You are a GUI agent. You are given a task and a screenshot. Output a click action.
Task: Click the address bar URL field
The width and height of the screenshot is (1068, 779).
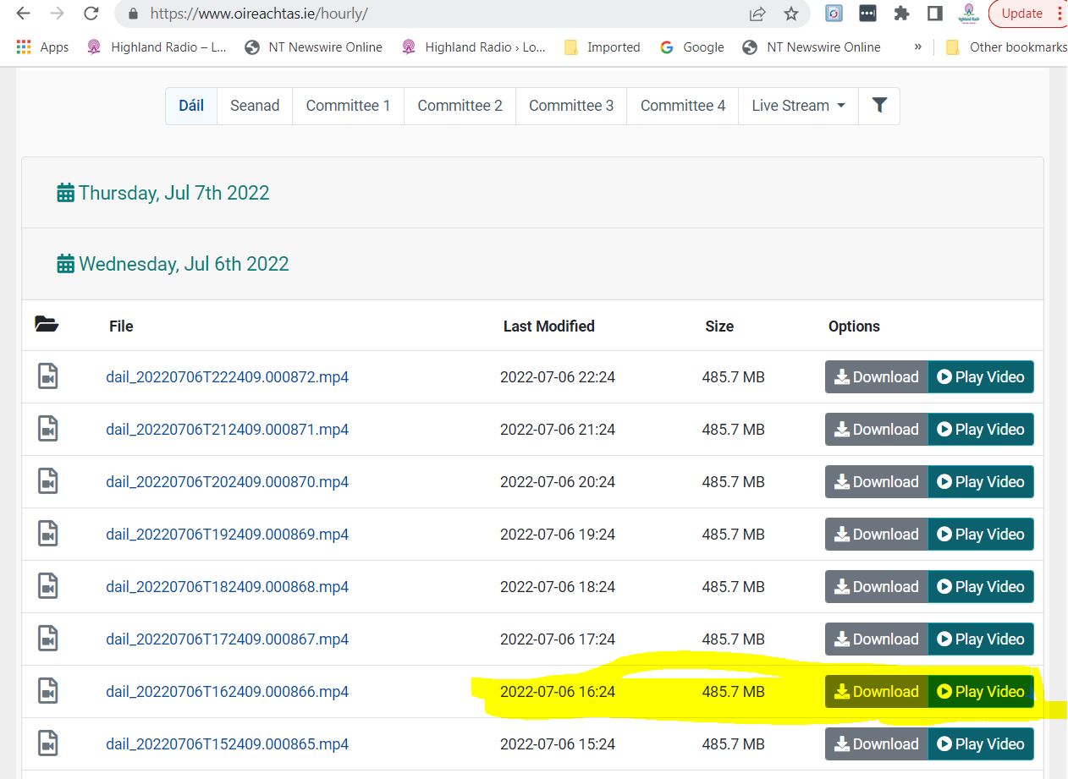[423, 14]
